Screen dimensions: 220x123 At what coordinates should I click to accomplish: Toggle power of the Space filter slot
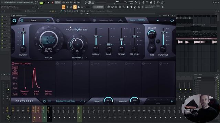22,20
